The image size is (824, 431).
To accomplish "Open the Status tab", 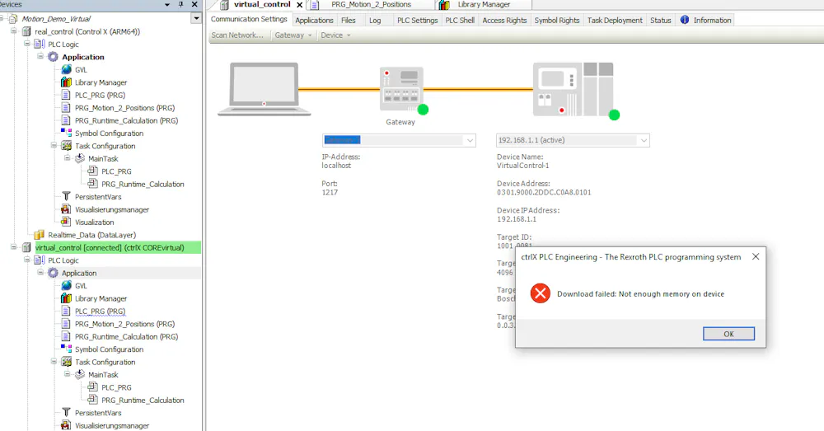I will coord(661,20).
